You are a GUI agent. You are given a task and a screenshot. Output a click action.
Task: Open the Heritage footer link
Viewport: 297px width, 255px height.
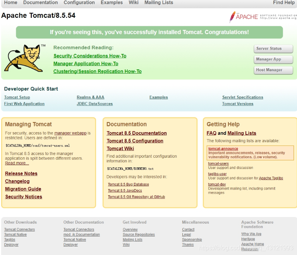[248, 239]
